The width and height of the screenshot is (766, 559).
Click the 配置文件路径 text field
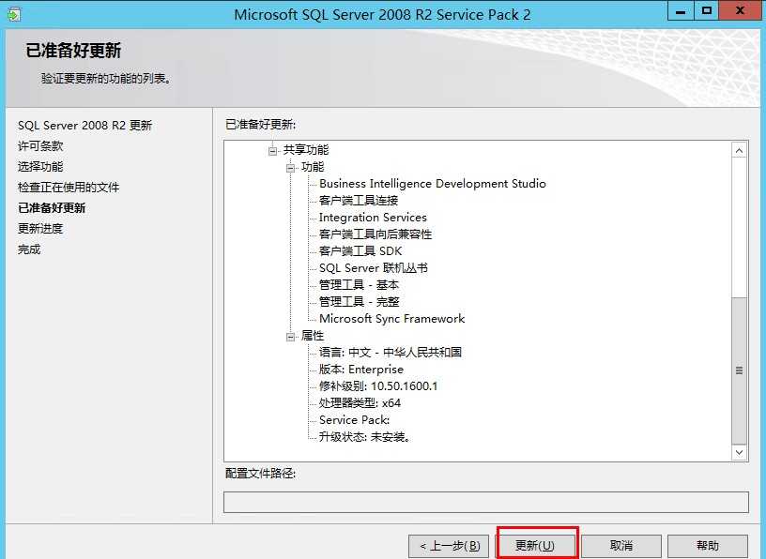click(486, 502)
